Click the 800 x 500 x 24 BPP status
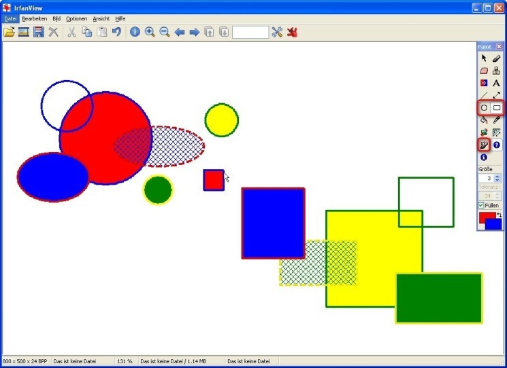Viewport: 507px width, 368px height. pos(25,361)
